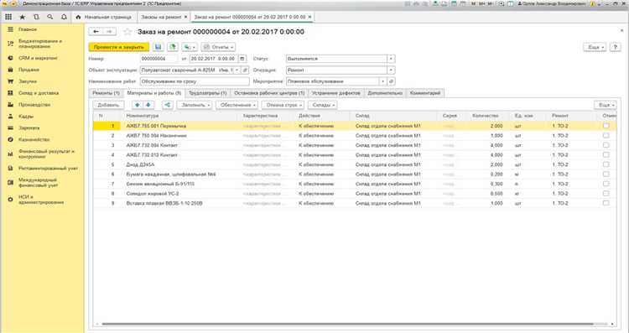Open the search magnifier in top panel
The width and height of the screenshot is (629, 333).
click(x=50, y=18)
